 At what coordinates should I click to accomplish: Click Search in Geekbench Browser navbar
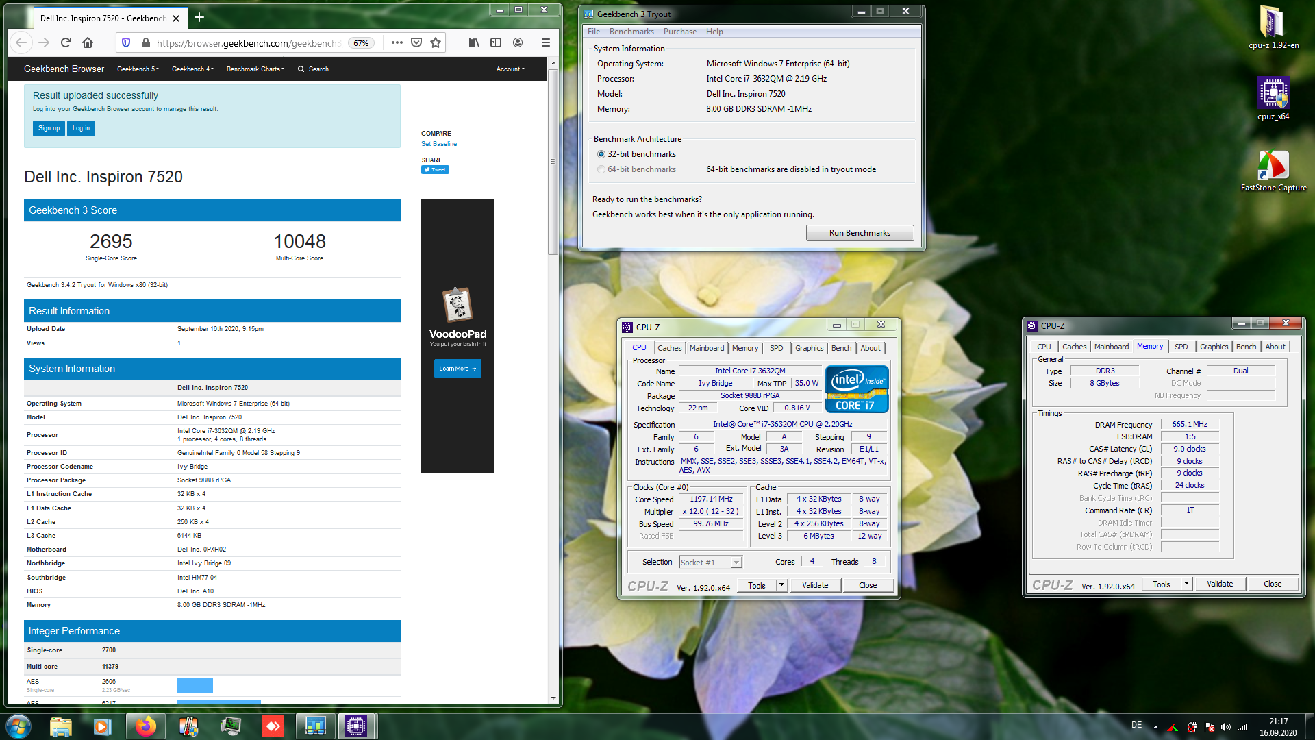pos(313,69)
